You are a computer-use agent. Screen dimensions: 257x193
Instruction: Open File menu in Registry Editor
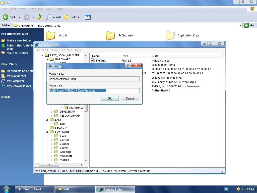(38, 50)
